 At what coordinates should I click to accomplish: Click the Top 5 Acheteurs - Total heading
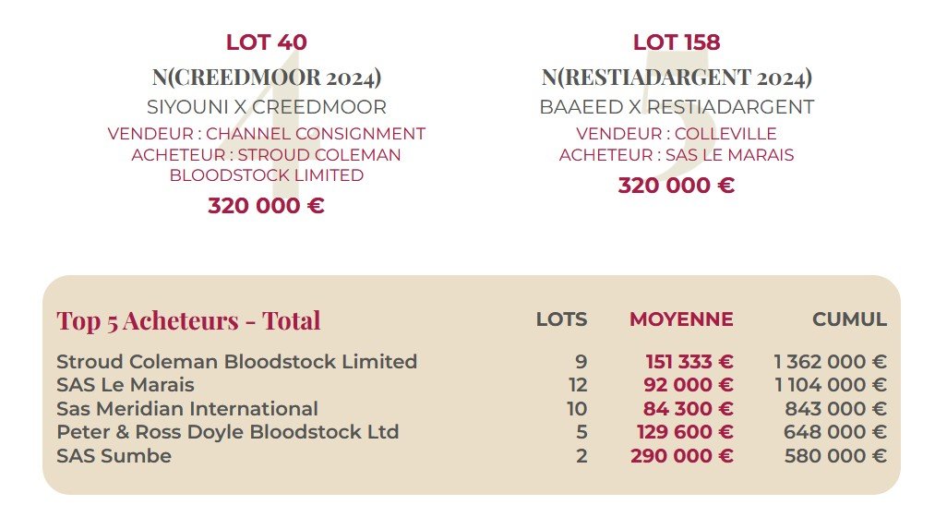pyautogui.click(x=188, y=320)
